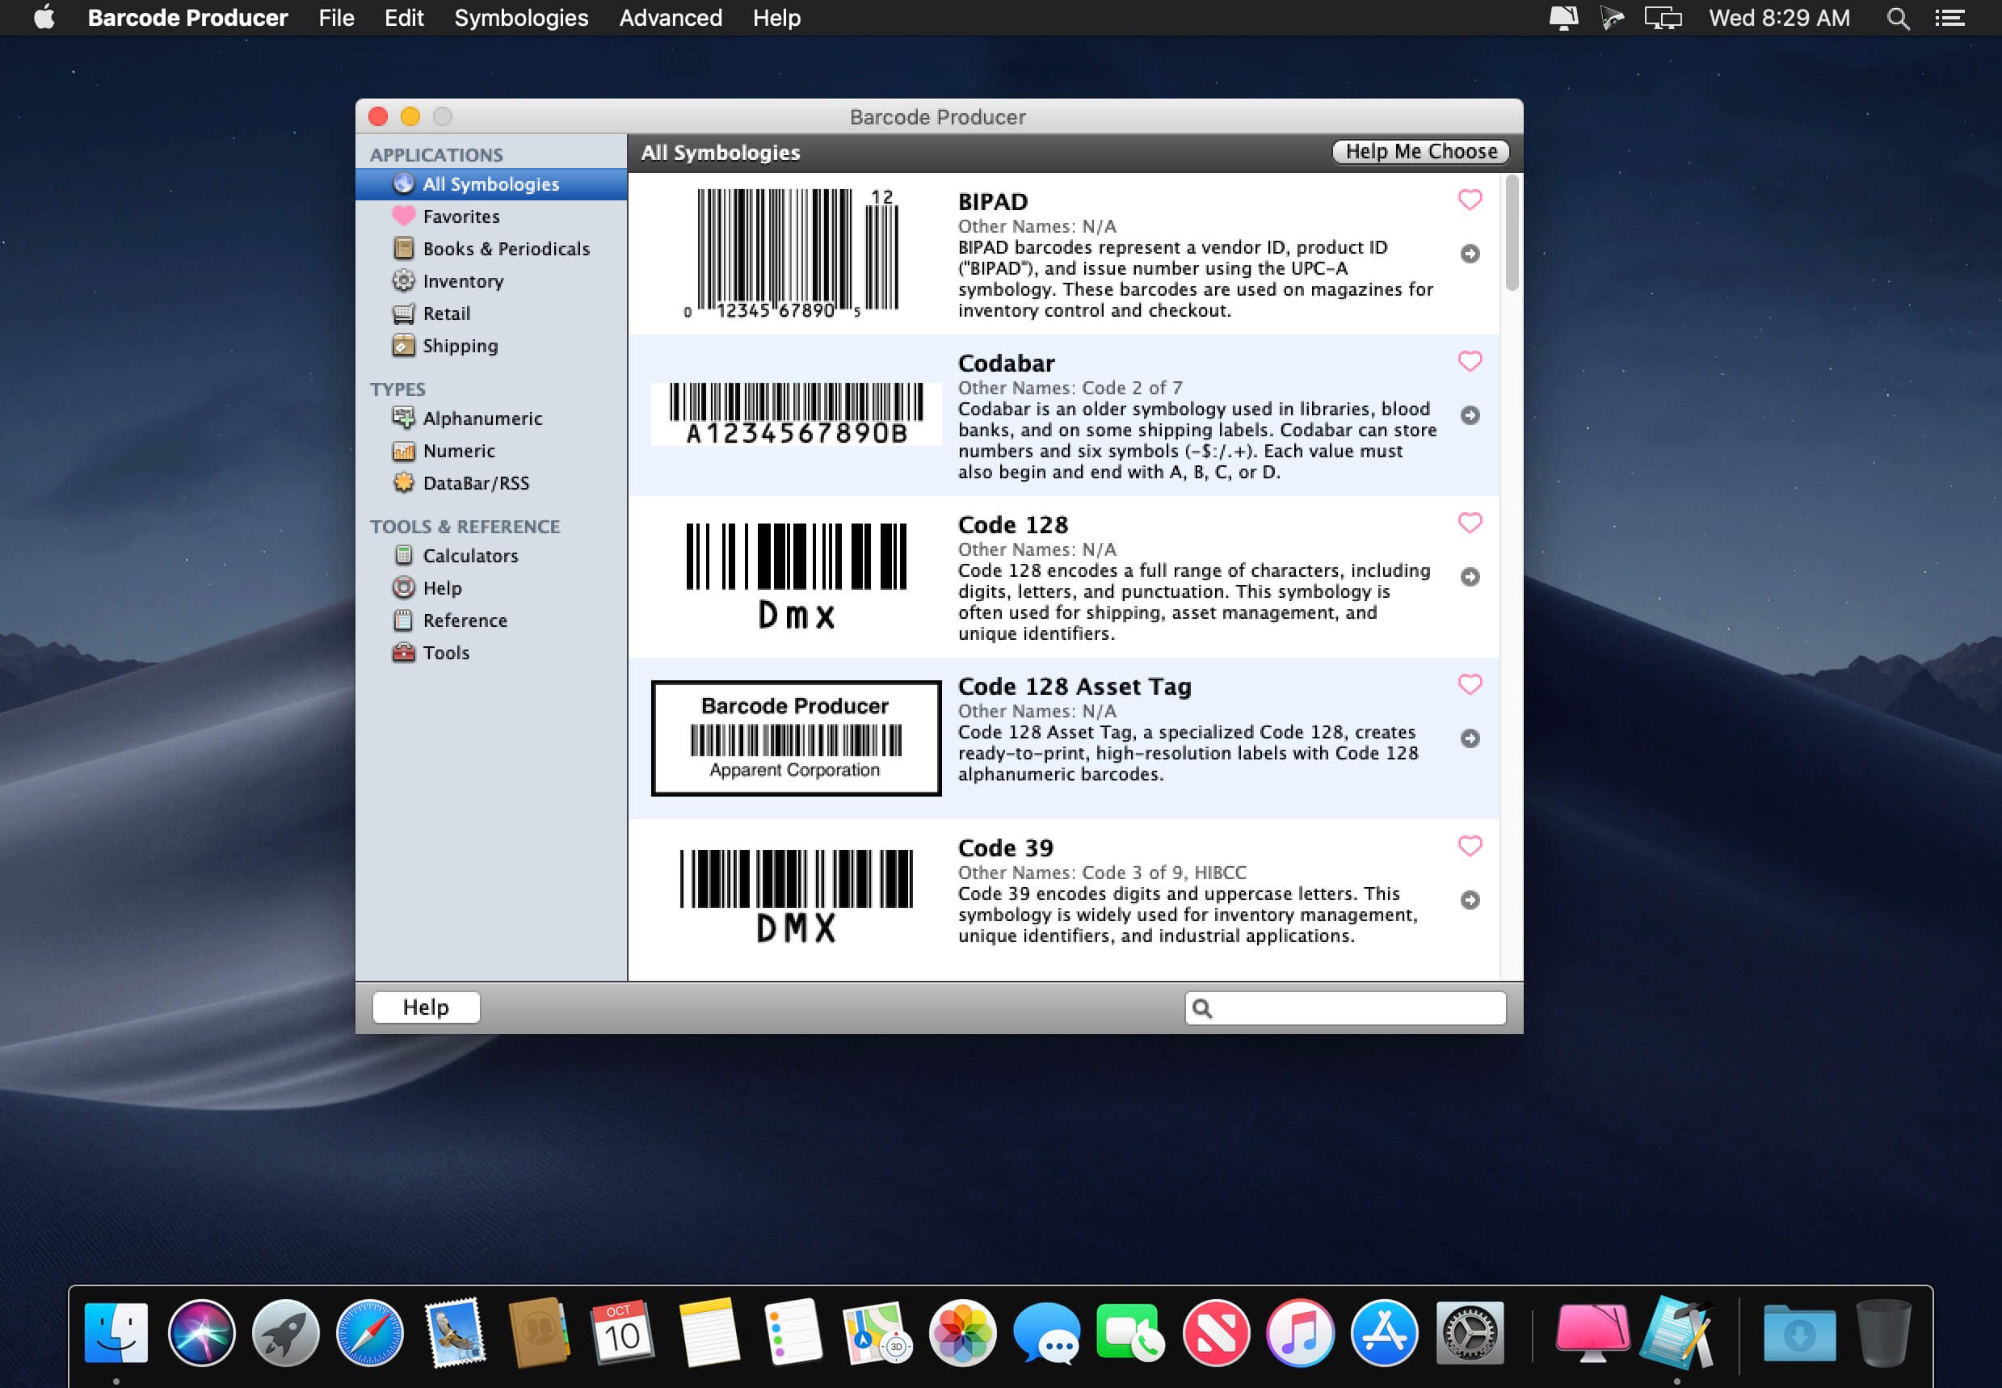Select the Shipping category
The image size is (2002, 1388).
coord(459,345)
